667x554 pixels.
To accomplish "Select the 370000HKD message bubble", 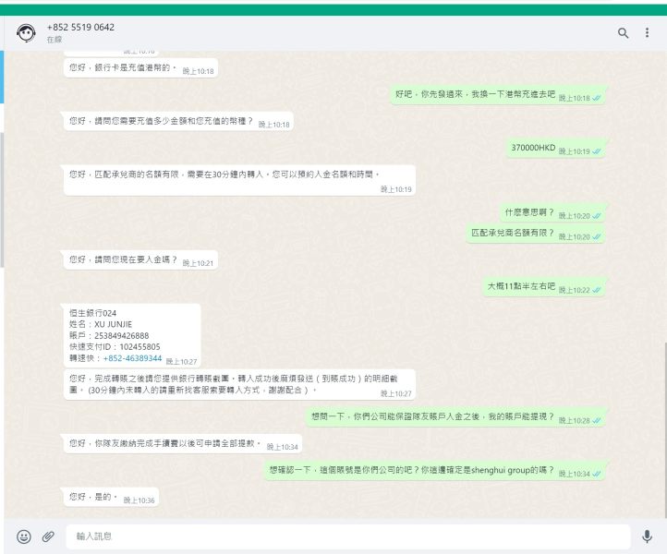I will [555, 149].
